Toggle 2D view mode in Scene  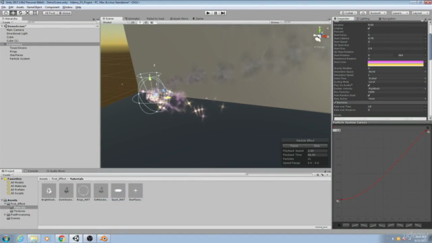pyautogui.click(x=133, y=22)
